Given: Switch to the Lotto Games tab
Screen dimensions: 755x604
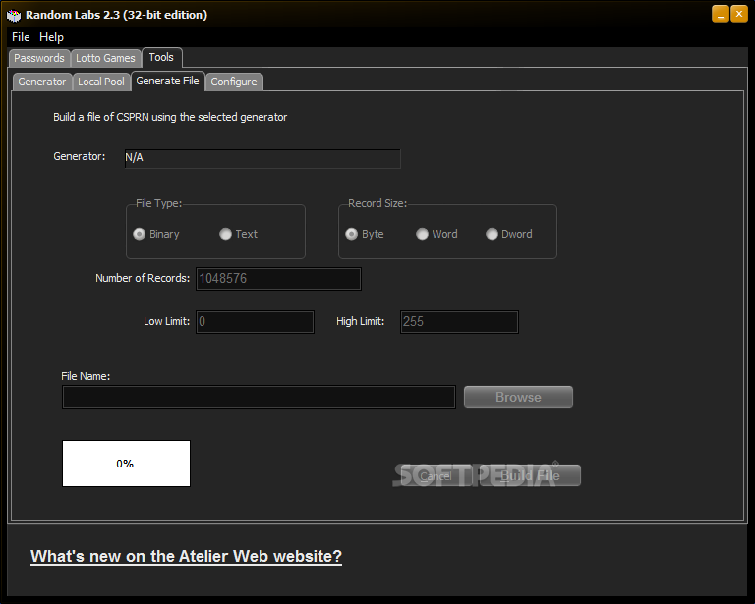Looking at the screenshot, I should [105, 58].
